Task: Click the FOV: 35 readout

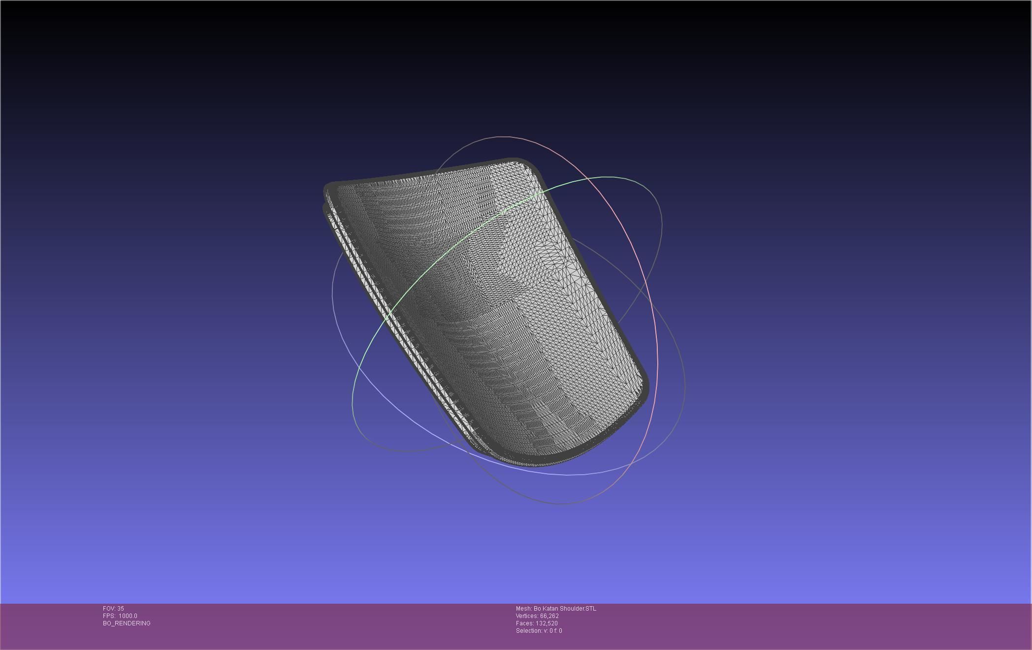Action: (x=113, y=609)
